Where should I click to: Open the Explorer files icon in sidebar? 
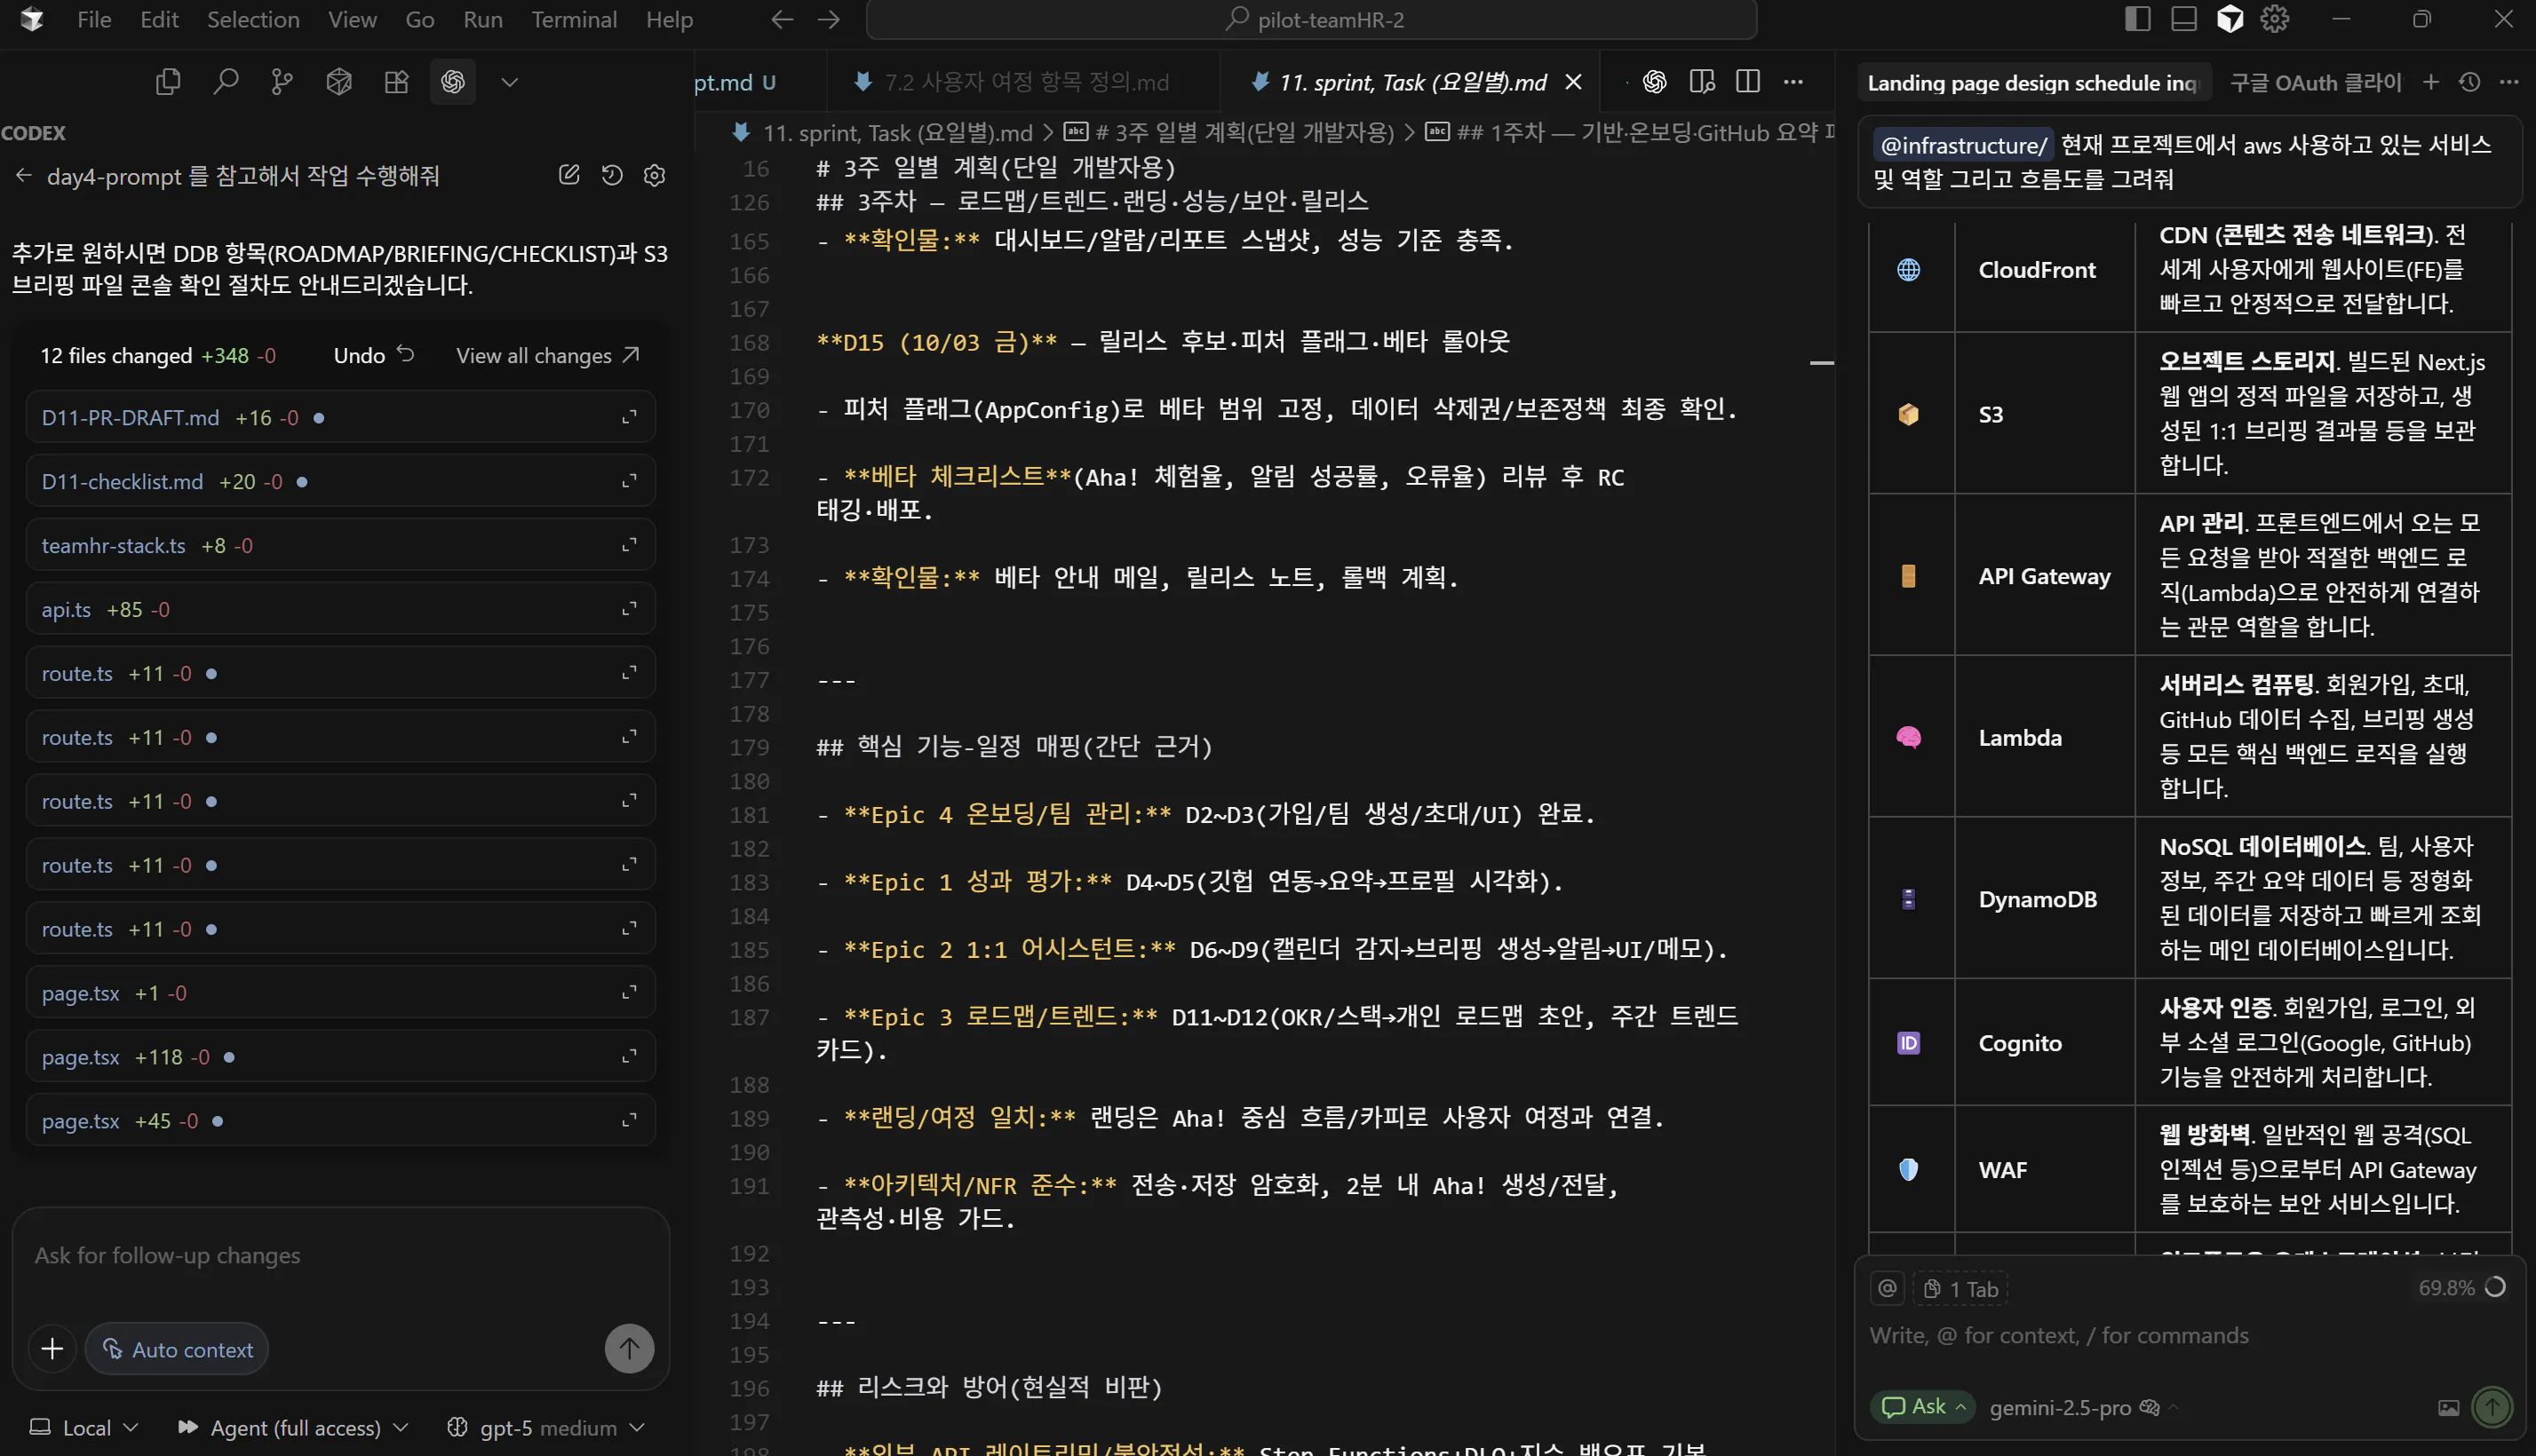click(168, 82)
